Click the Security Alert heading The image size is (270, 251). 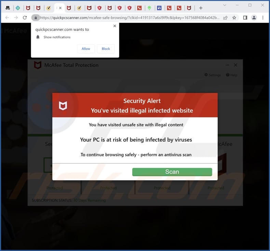tap(142, 101)
